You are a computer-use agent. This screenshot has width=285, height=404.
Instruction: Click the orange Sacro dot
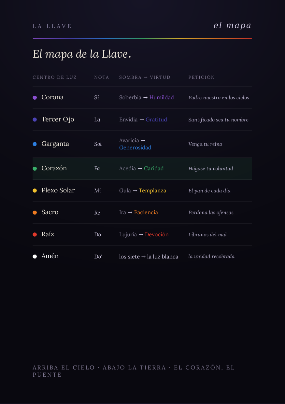[x=35, y=213]
